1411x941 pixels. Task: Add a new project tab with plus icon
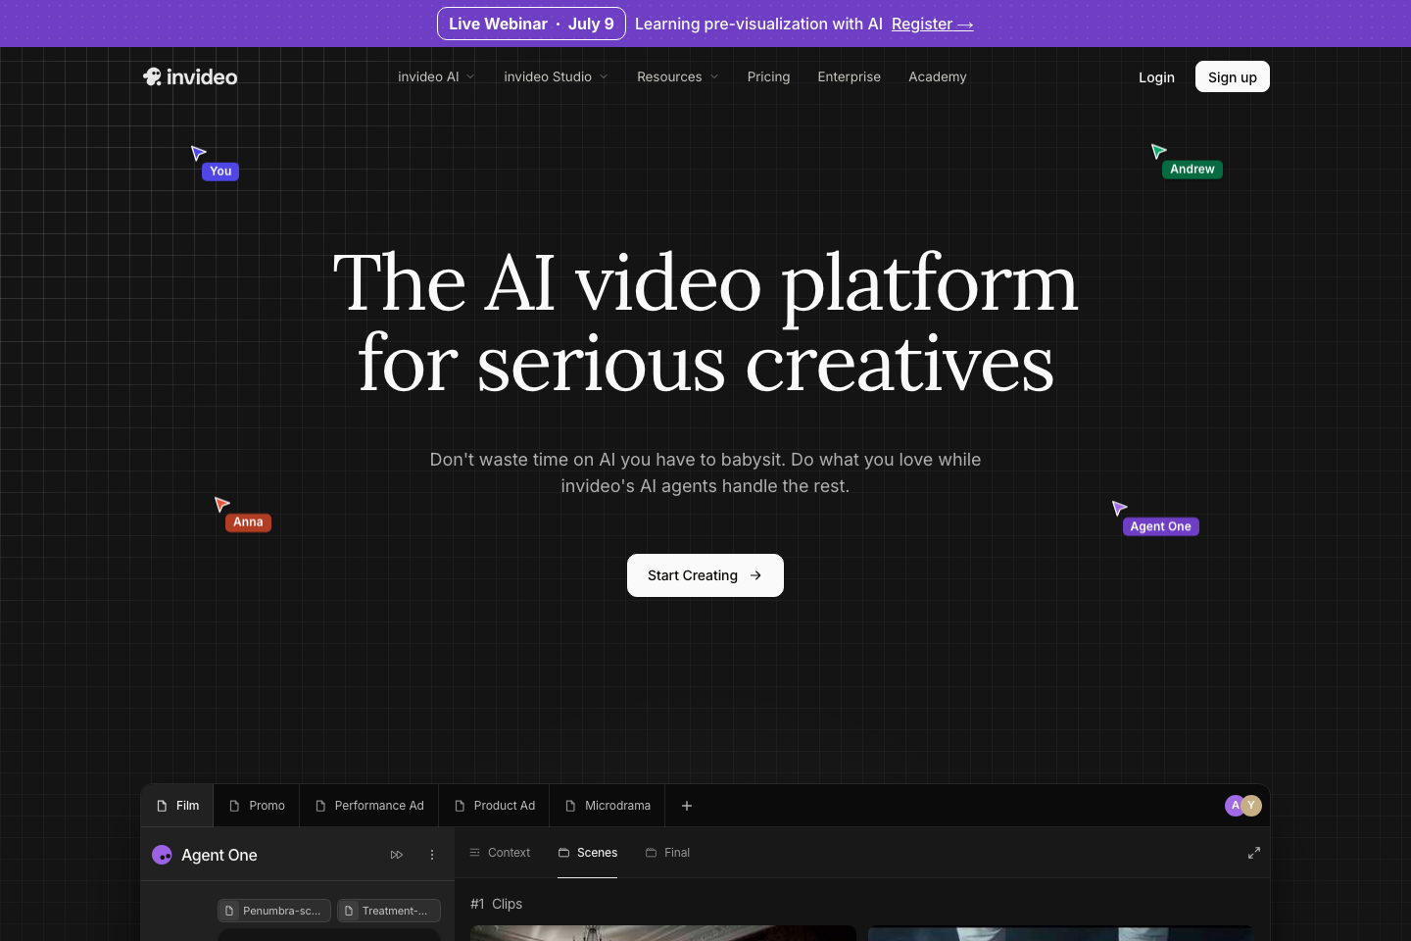(x=687, y=806)
